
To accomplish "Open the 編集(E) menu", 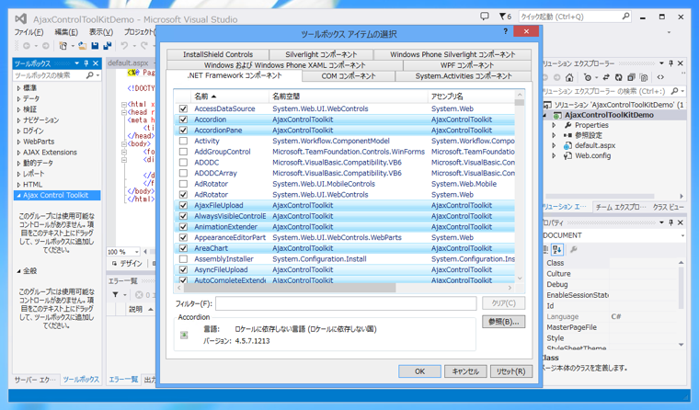I will [66, 32].
